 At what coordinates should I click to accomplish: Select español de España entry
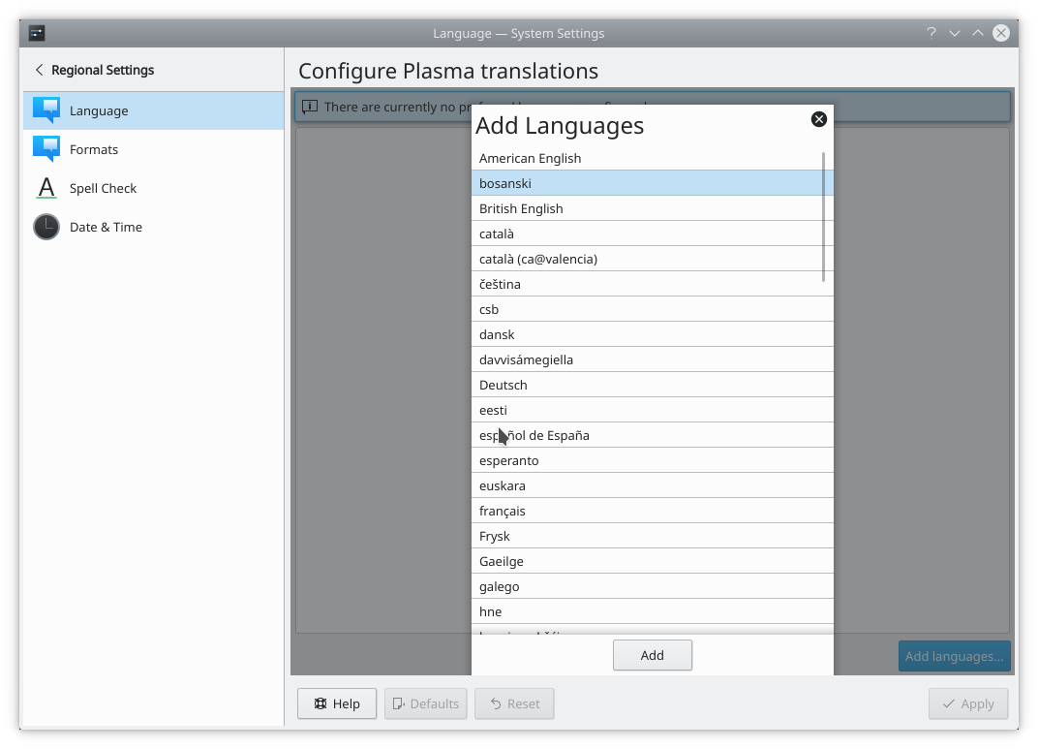coord(652,435)
